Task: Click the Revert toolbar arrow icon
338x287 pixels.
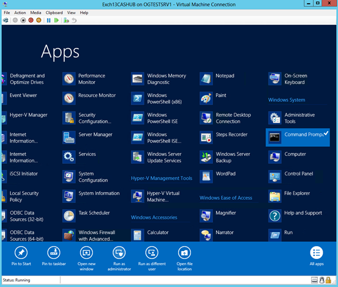Action: pyautogui.click(x=74, y=21)
